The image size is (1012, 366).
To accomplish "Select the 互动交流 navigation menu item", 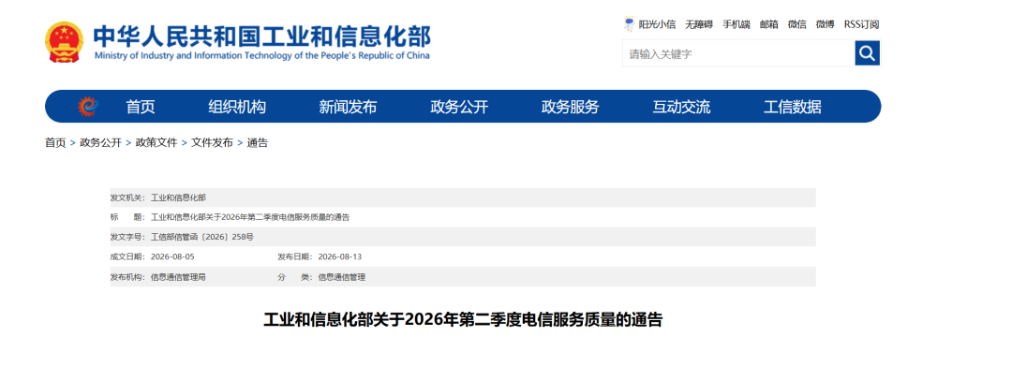I will tap(681, 107).
